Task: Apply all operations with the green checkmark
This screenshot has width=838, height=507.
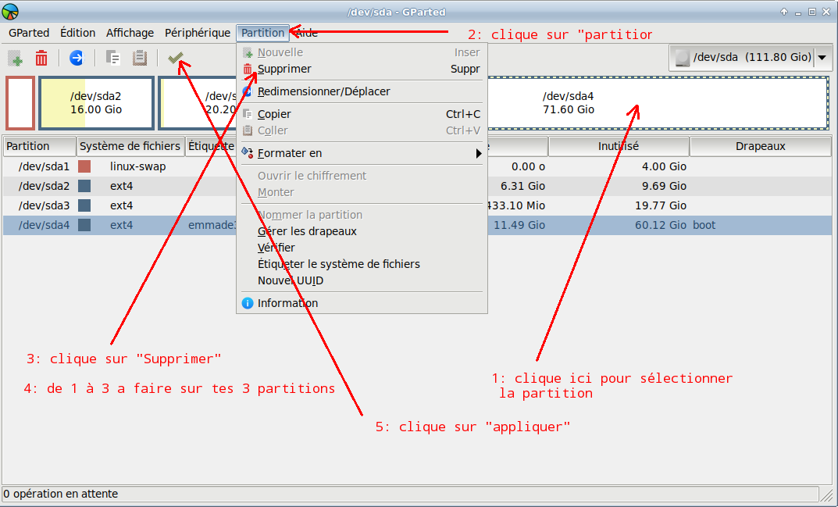Action: (x=175, y=58)
